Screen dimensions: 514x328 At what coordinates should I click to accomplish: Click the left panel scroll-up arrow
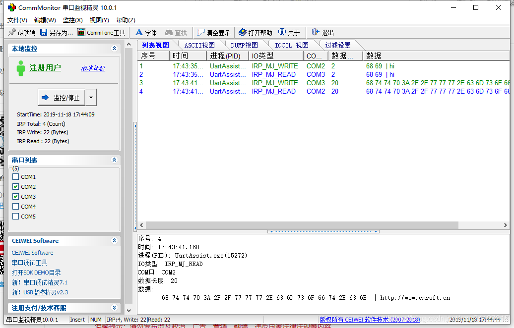point(129,44)
